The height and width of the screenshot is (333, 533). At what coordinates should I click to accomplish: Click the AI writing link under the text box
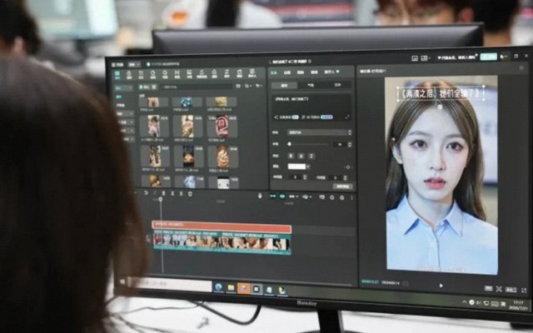tap(317, 117)
